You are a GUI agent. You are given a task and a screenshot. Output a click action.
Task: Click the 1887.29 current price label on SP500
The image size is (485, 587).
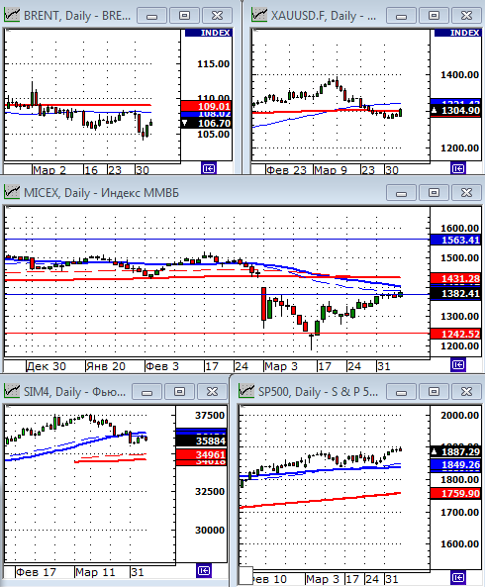456,451
